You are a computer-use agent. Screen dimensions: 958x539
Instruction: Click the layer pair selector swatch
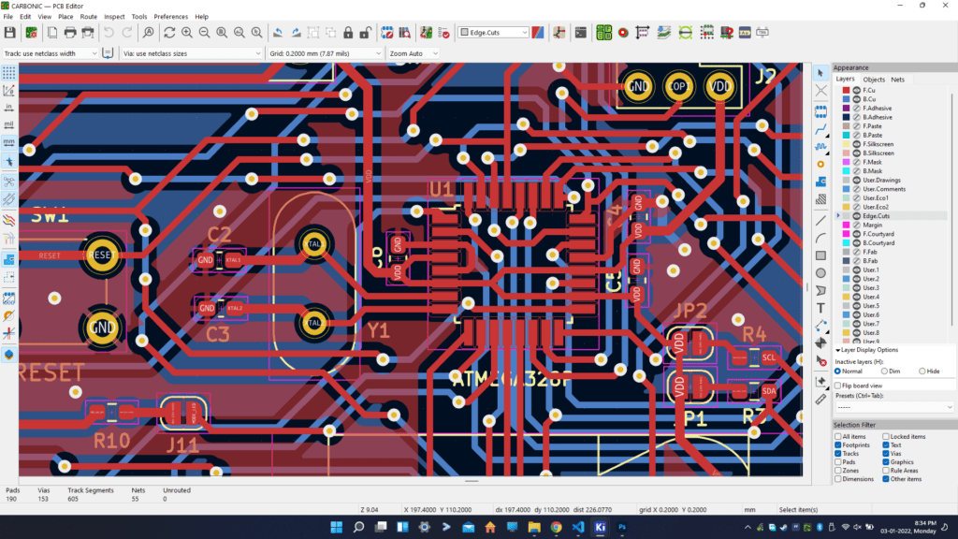click(538, 33)
